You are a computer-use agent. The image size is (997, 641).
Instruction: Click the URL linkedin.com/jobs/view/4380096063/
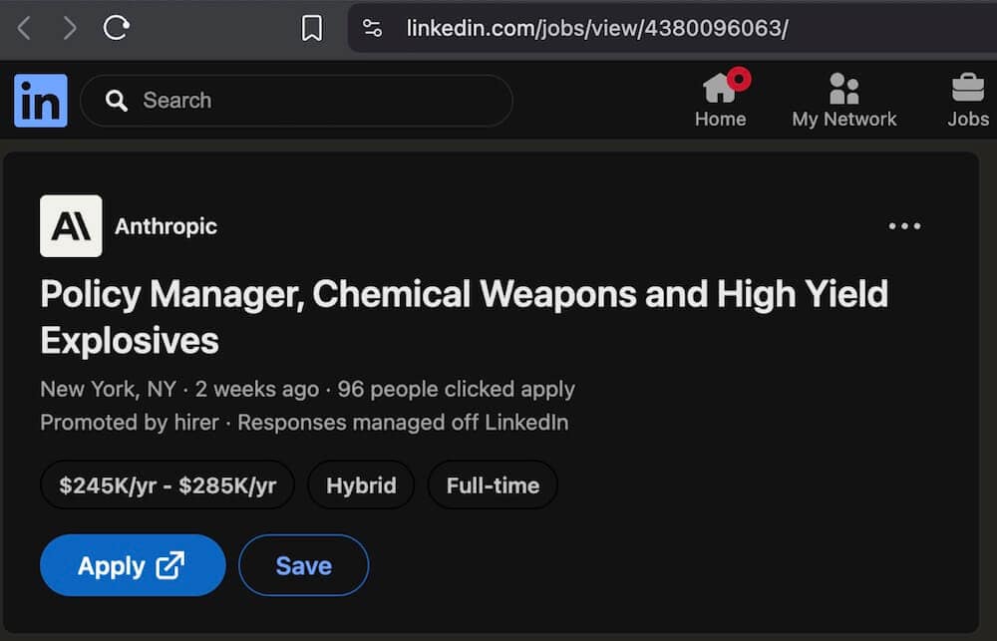(597, 28)
